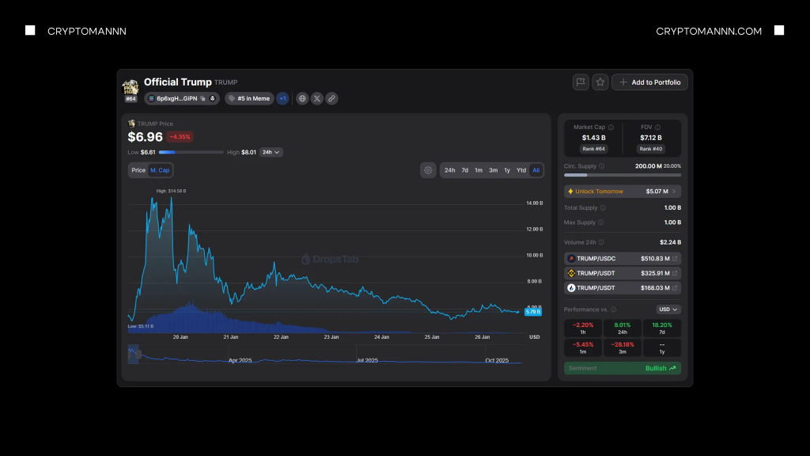Click the link icon next to X

[330, 98]
